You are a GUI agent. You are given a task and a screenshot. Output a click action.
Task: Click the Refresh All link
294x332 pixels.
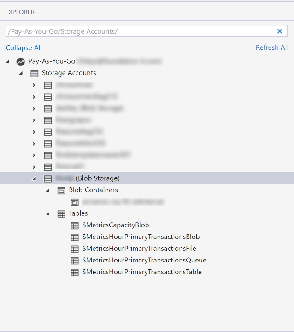point(272,47)
